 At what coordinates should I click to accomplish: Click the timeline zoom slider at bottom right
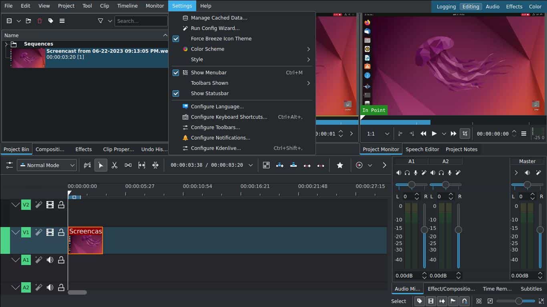click(x=519, y=301)
